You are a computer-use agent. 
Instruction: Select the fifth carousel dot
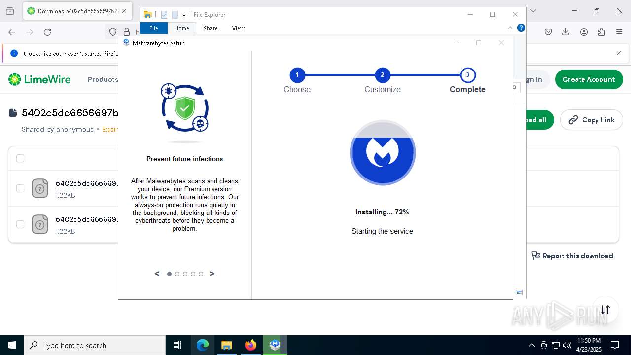pyautogui.click(x=201, y=274)
